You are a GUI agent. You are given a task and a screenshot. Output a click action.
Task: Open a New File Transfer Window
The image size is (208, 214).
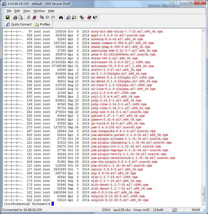[74, 17]
